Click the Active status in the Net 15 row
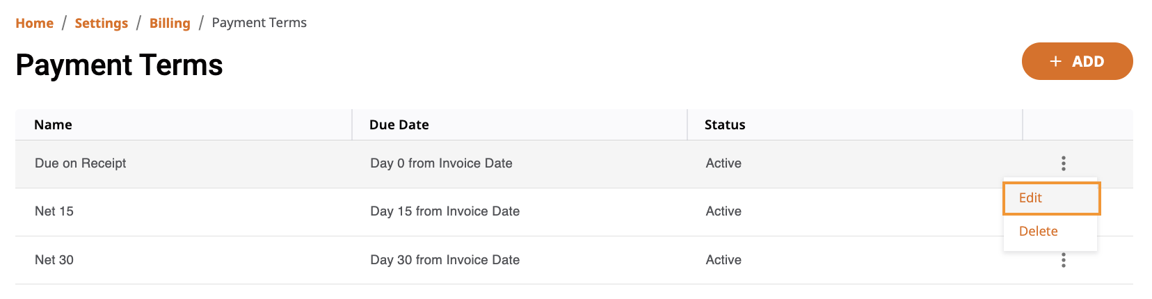 click(723, 211)
